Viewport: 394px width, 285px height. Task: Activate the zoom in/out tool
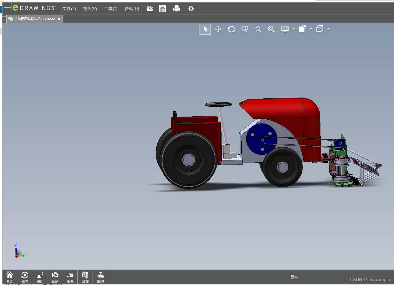(245, 29)
